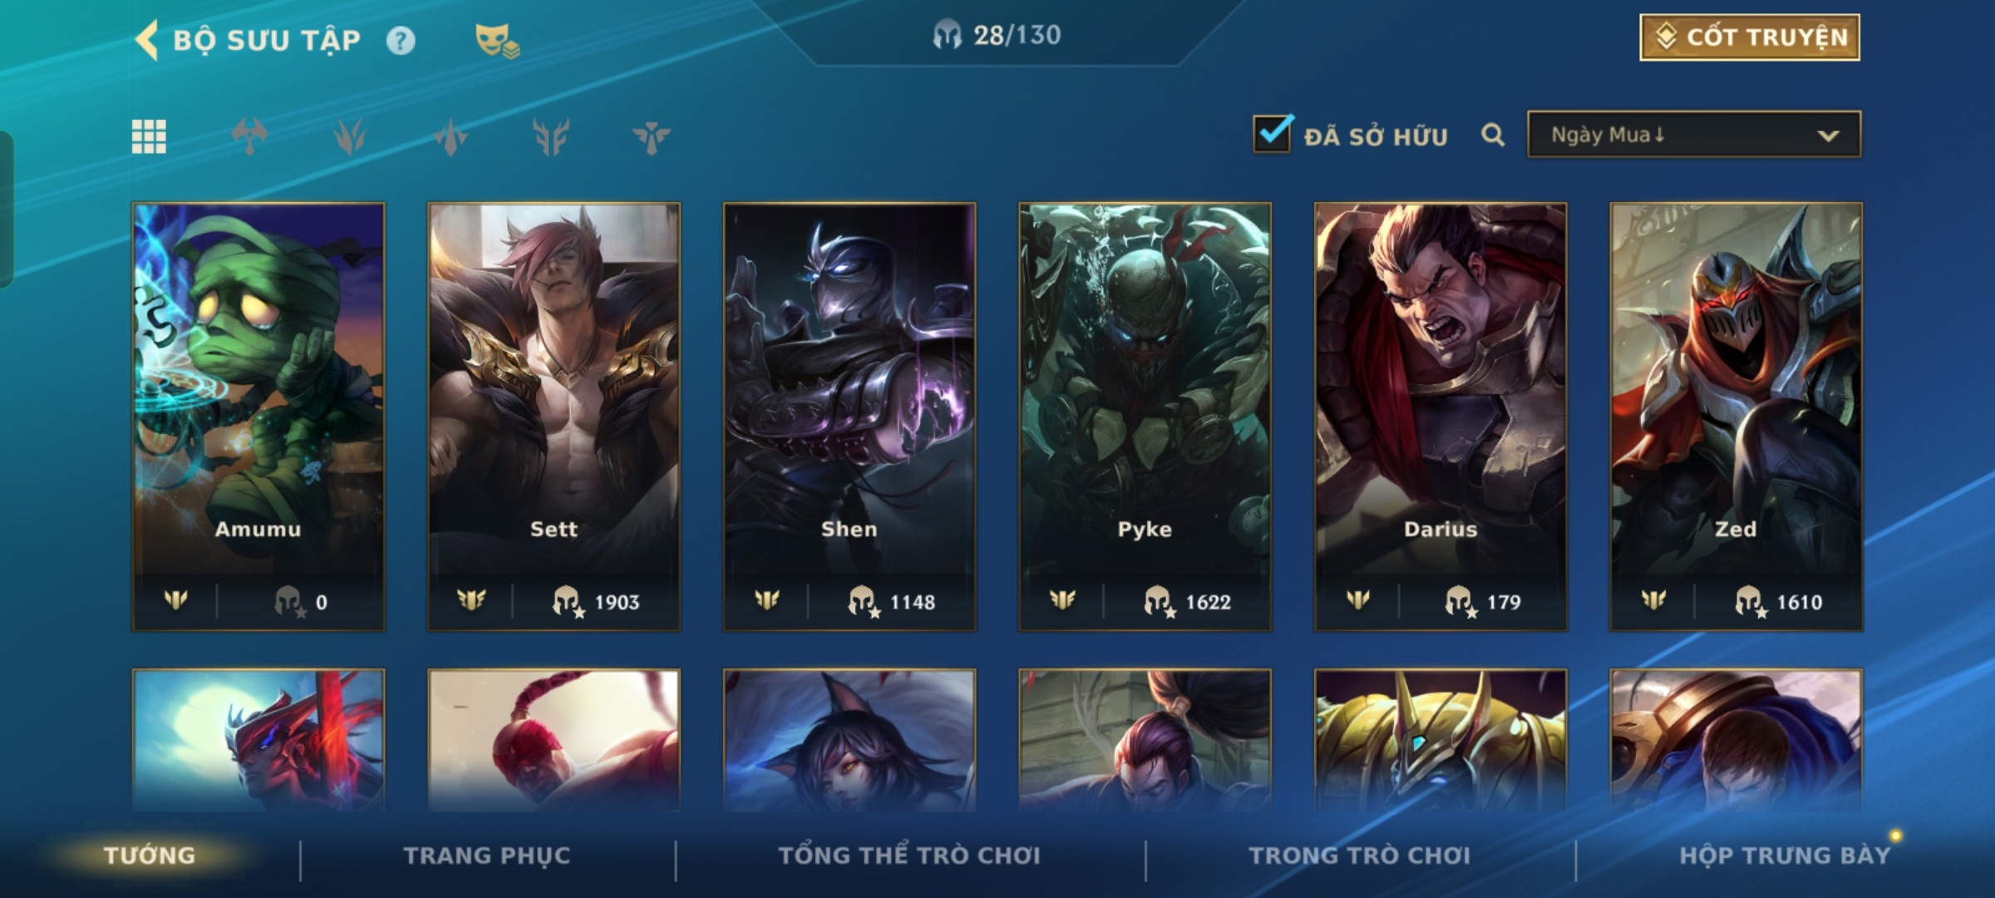Open the champion search magnifier
The width and height of the screenshot is (1995, 898).
[x=1493, y=135]
